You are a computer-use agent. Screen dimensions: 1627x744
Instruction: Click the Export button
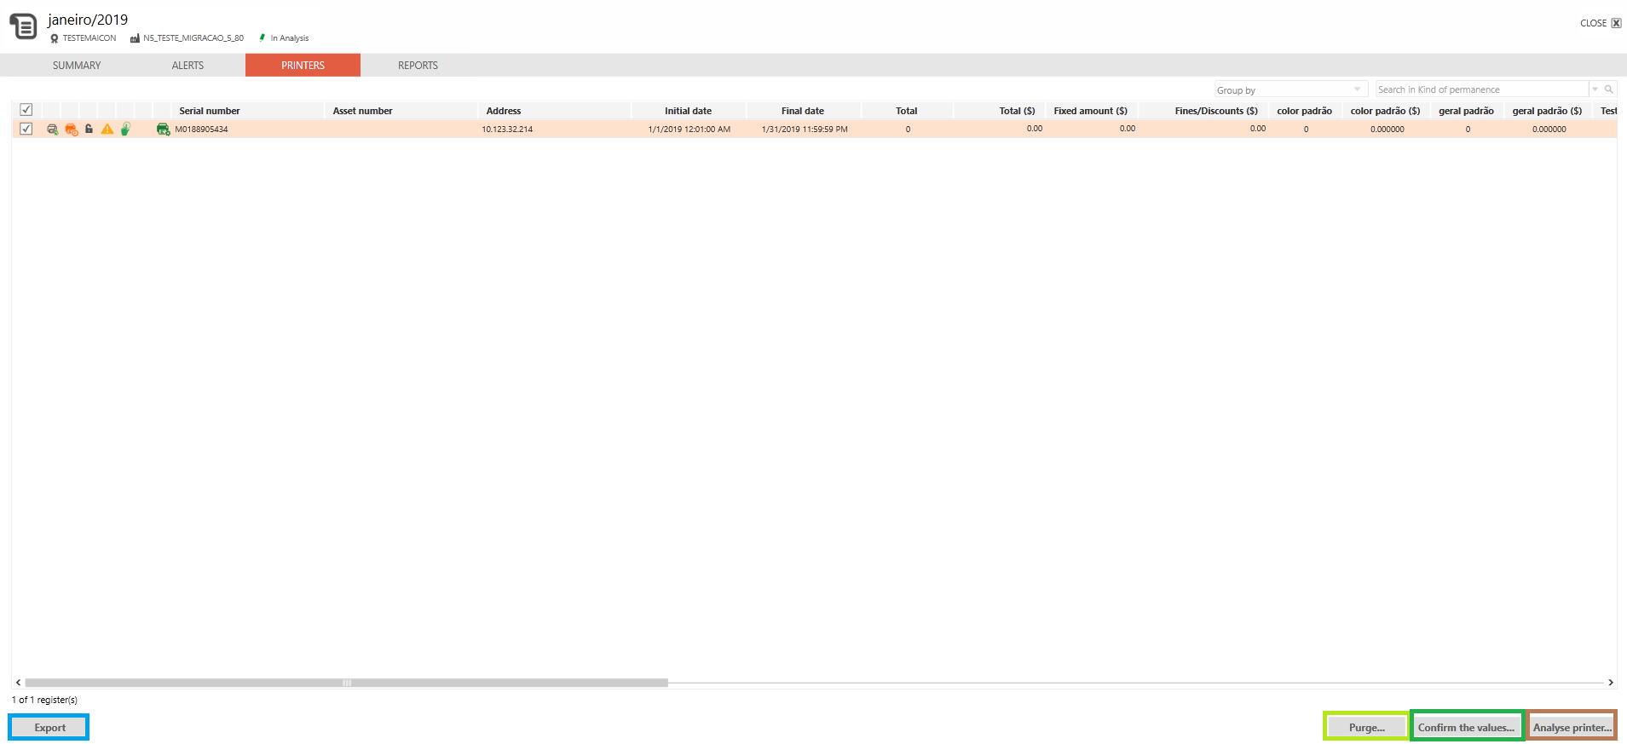point(49,728)
